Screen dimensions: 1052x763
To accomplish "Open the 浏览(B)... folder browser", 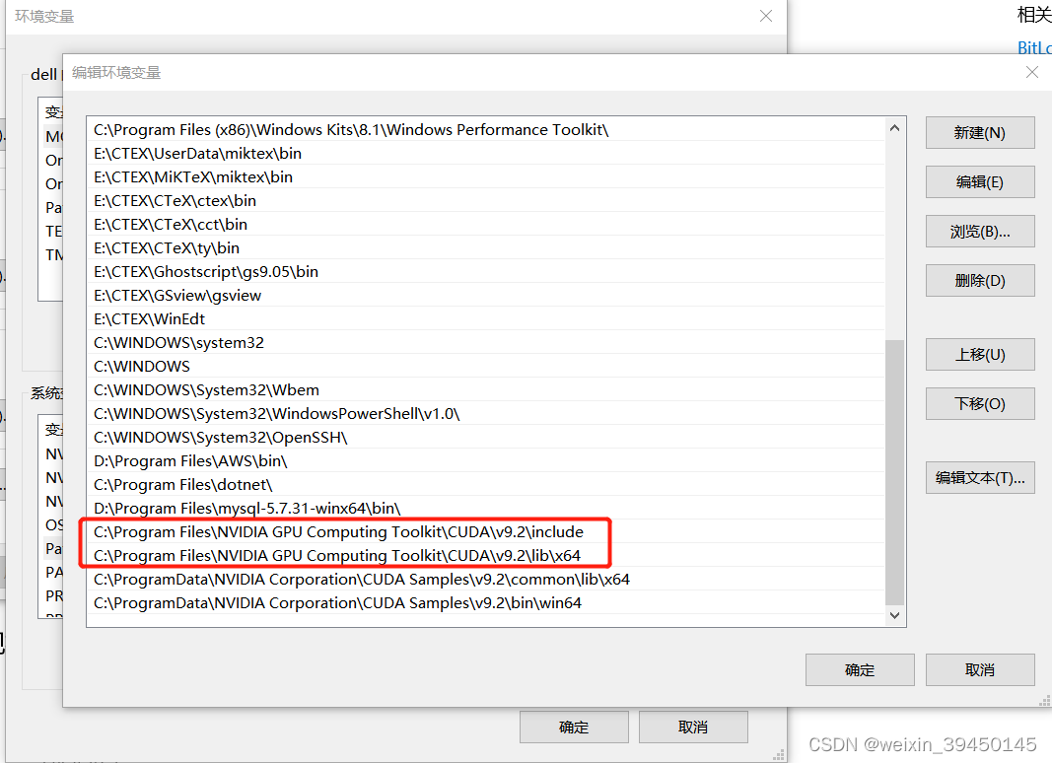I will 980,232.
